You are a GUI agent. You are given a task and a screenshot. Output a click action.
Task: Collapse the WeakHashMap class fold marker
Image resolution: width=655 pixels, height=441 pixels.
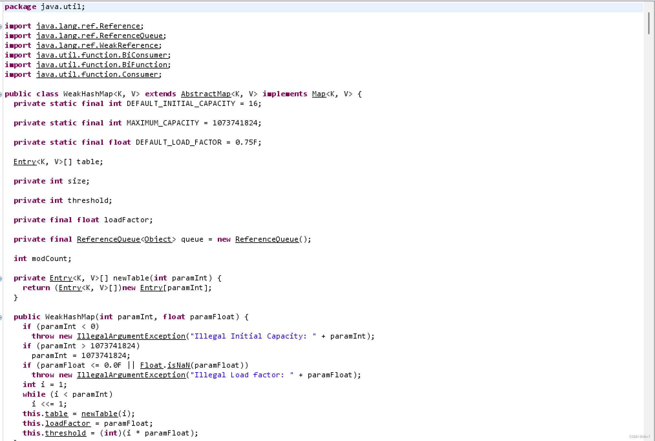(x=1, y=94)
